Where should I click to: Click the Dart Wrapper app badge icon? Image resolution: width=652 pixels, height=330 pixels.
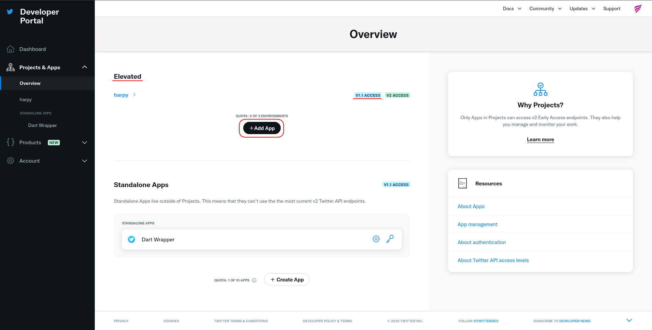tap(131, 239)
